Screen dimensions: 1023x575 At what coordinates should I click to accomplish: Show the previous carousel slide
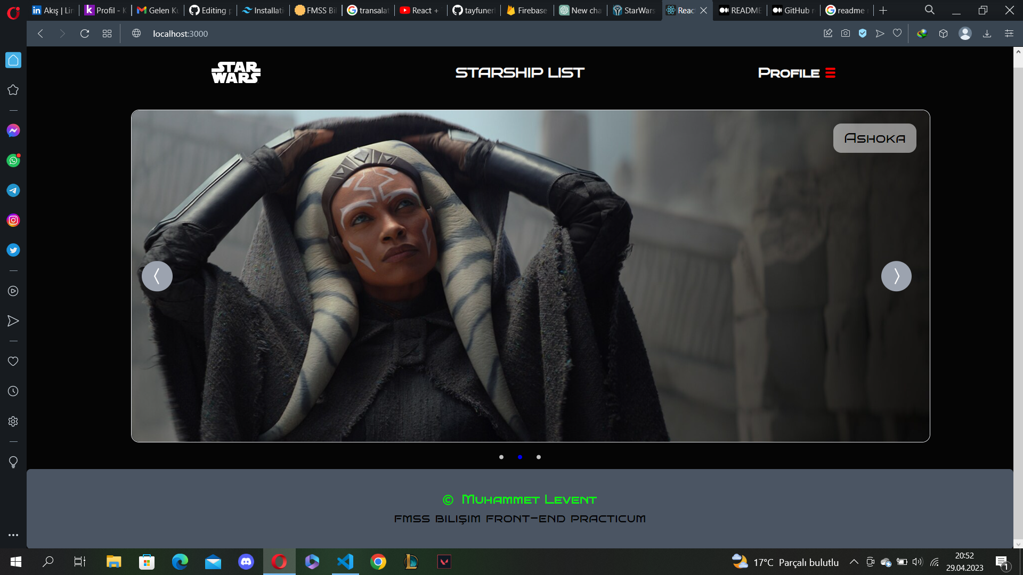tap(157, 276)
